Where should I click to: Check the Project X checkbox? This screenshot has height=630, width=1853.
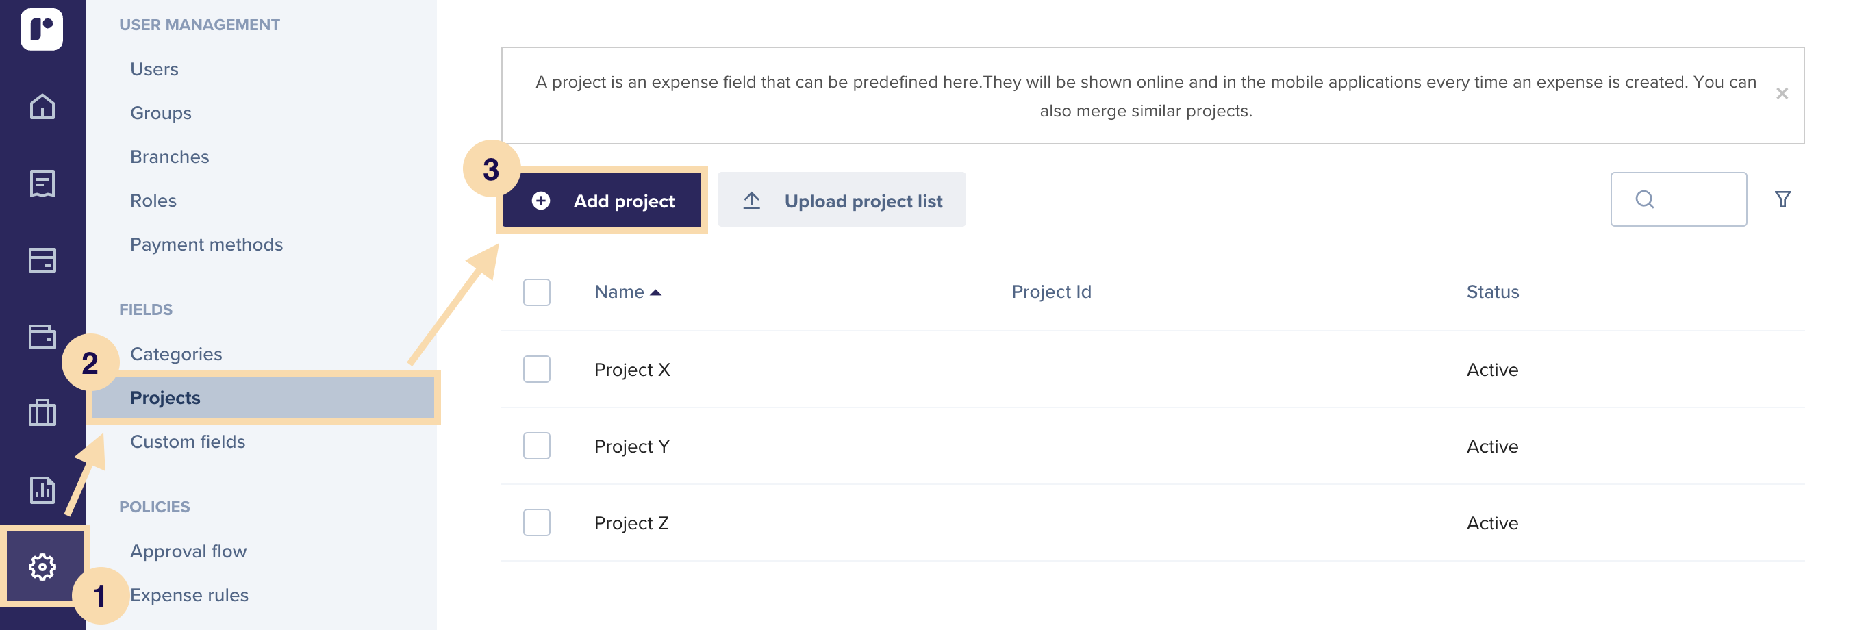pos(537,369)
